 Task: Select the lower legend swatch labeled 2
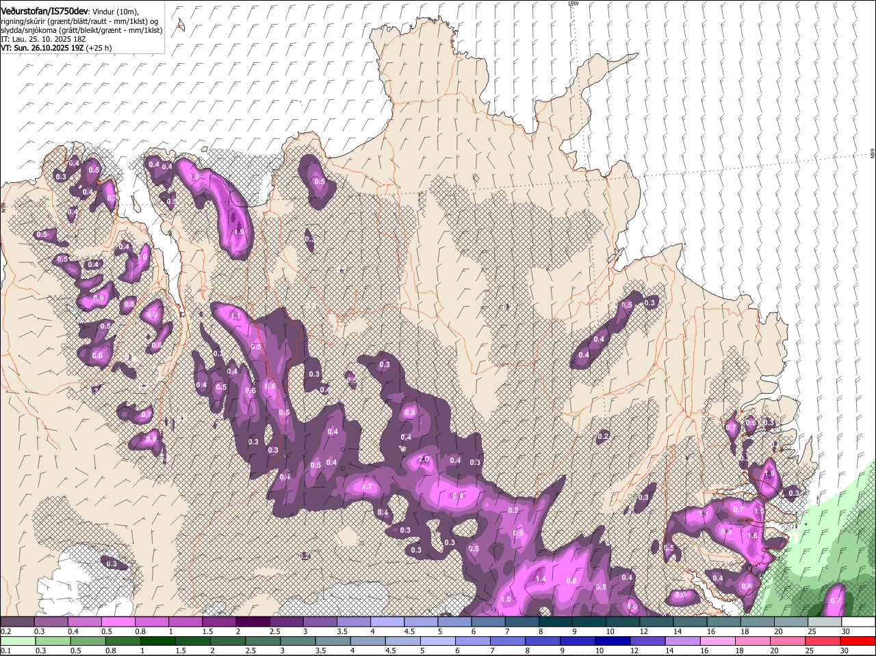tap(228, 642)
